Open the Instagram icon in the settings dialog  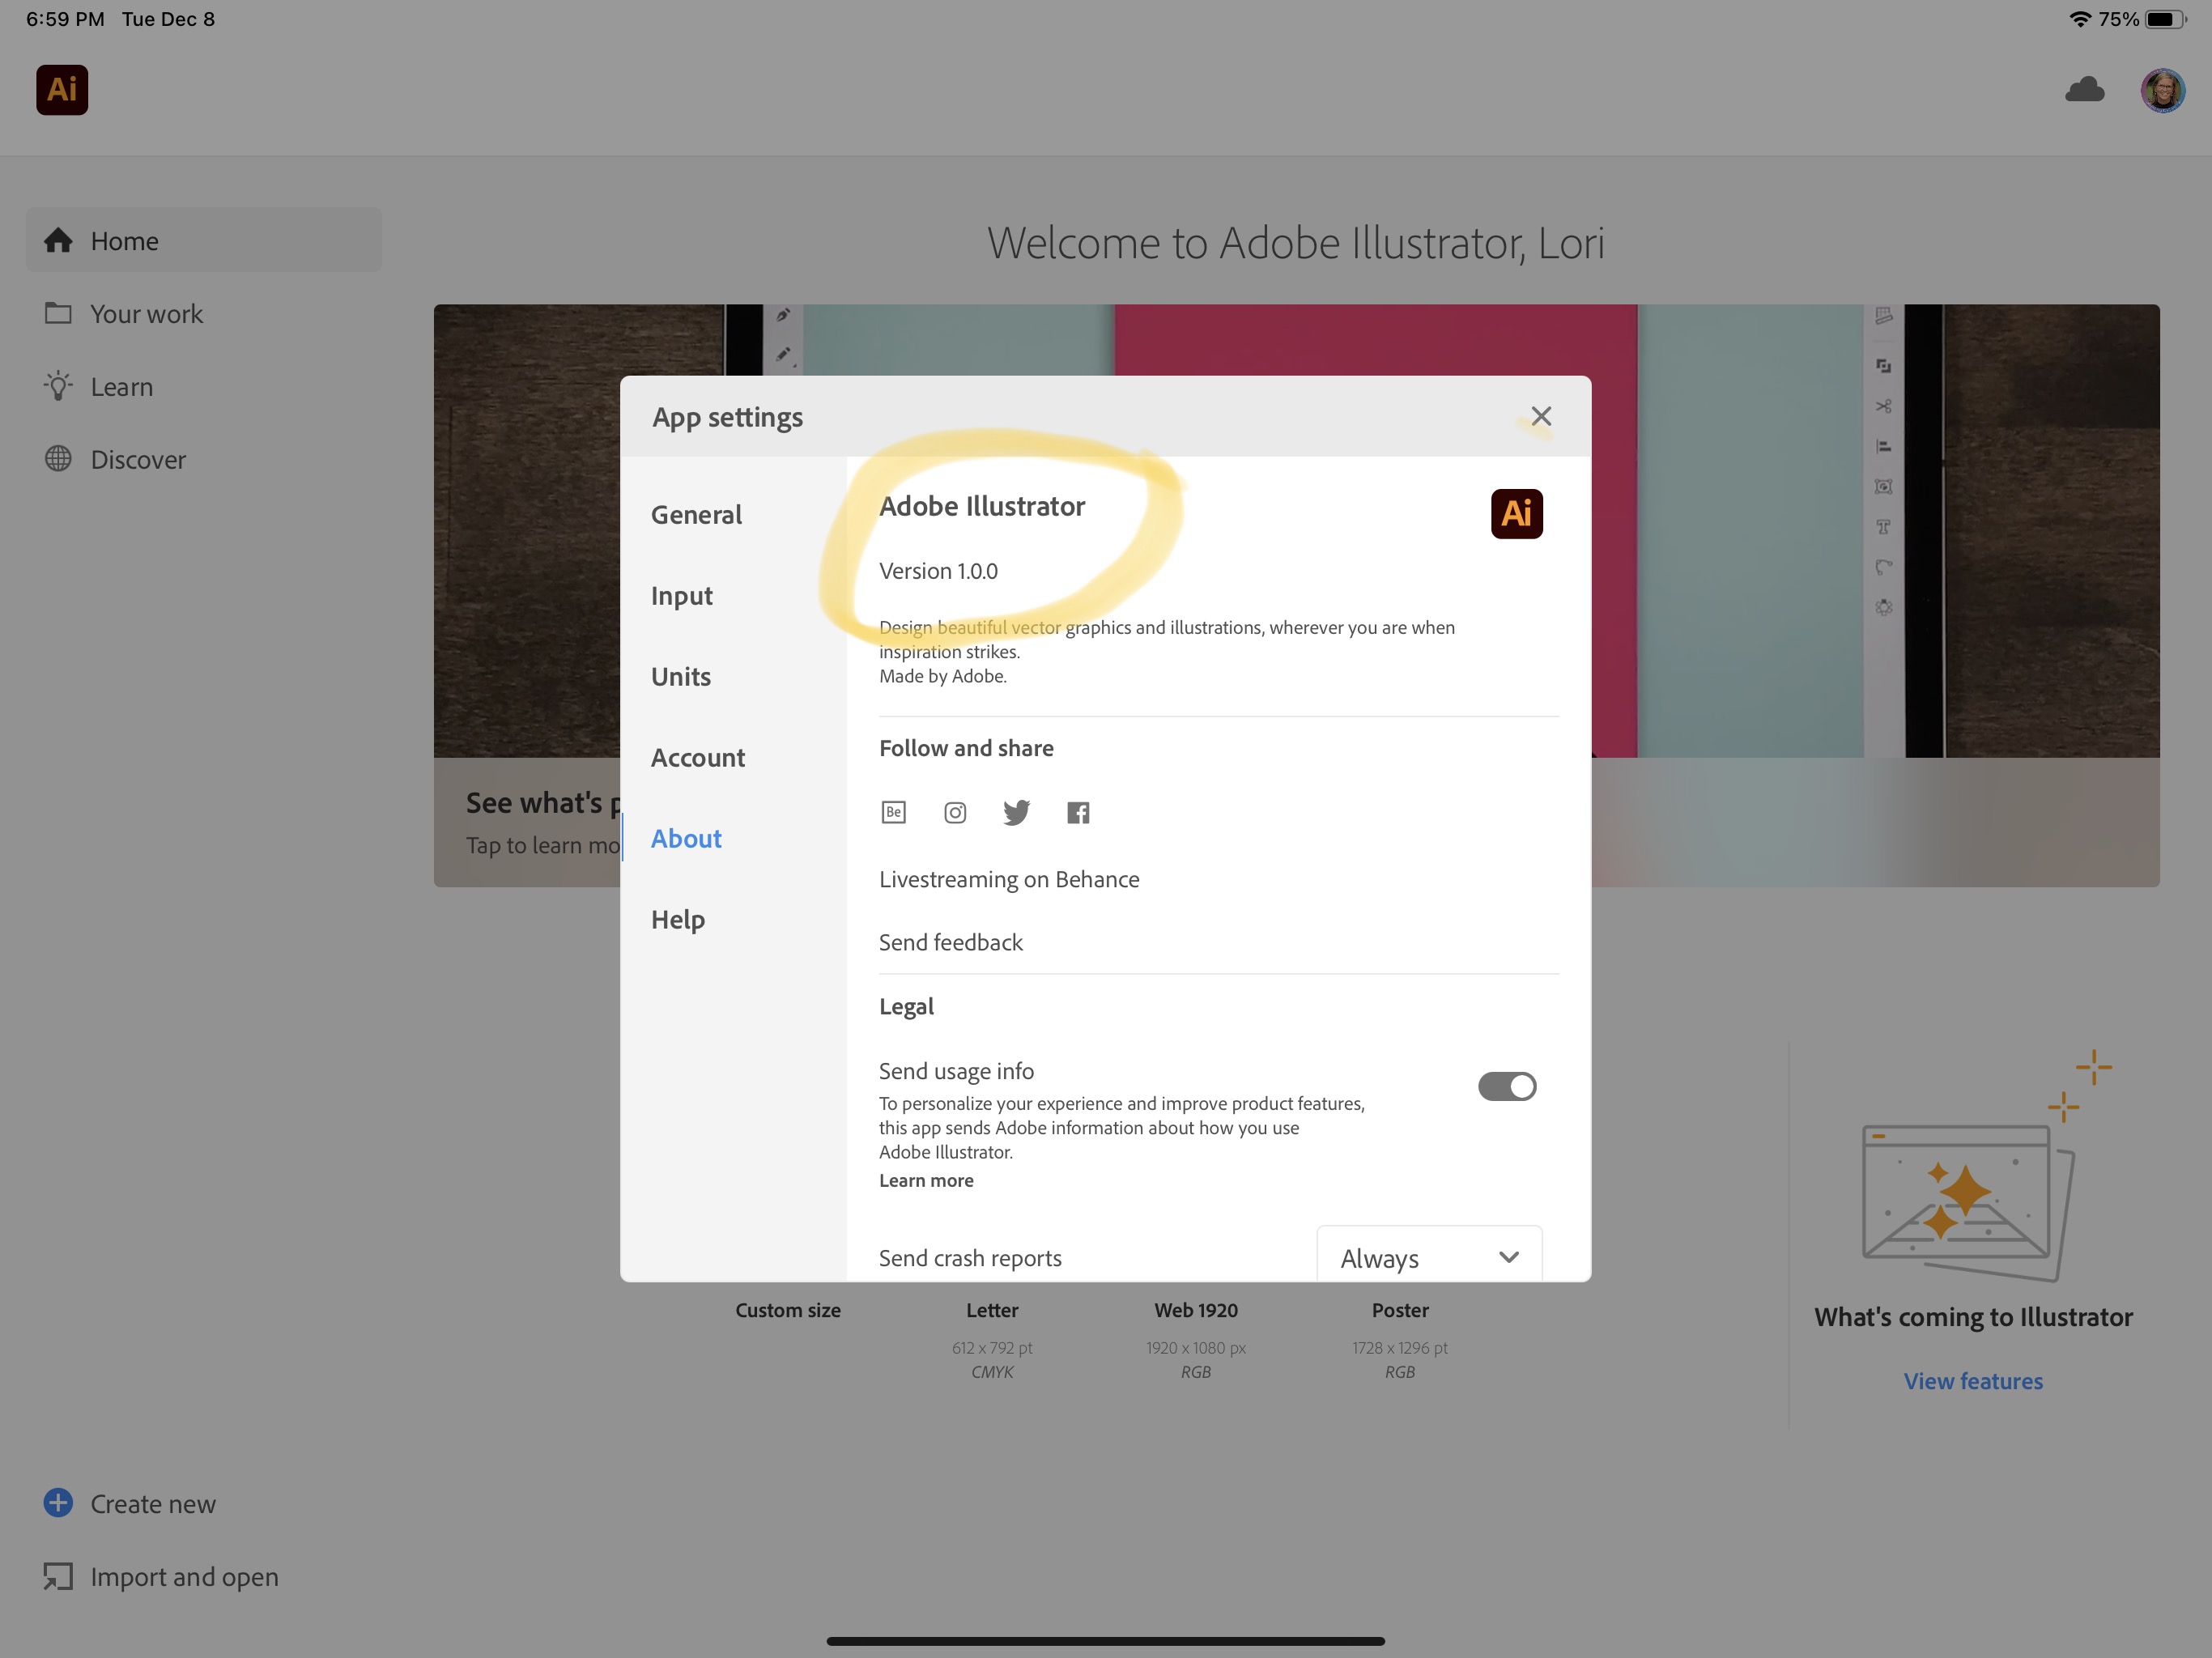(955, 812)
